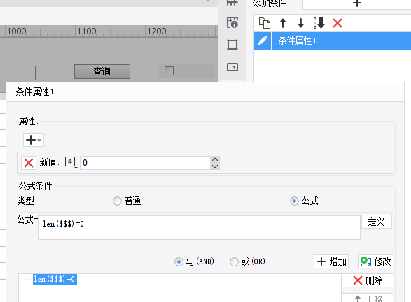Click pencil edit icon beside 条件属性1

point(263,41)
